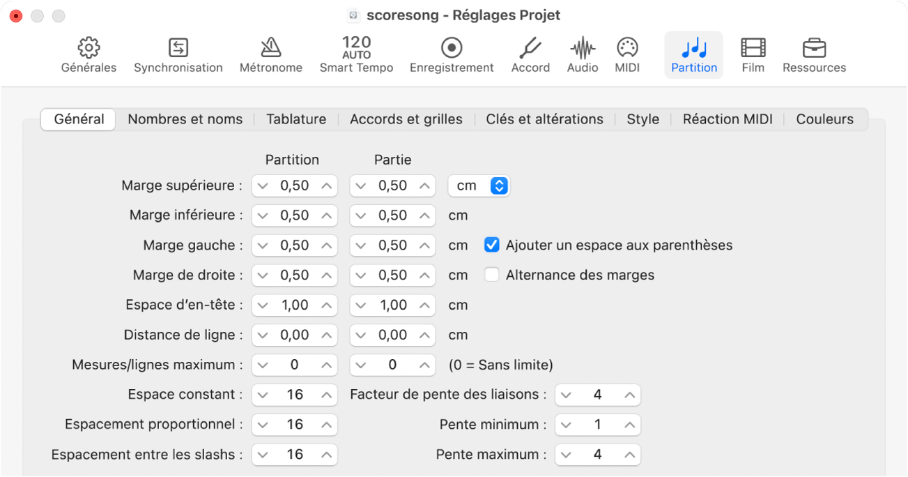This screenshot has width=908, height=477.
Task: Decrease the Facteur de pente des liaisons
Action: tap(566, 395)
